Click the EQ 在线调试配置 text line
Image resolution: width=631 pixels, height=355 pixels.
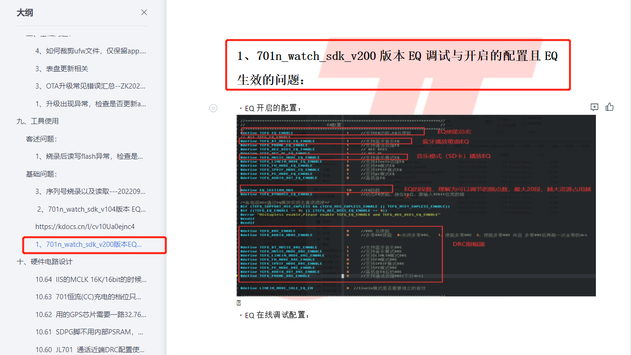(275, 315)
